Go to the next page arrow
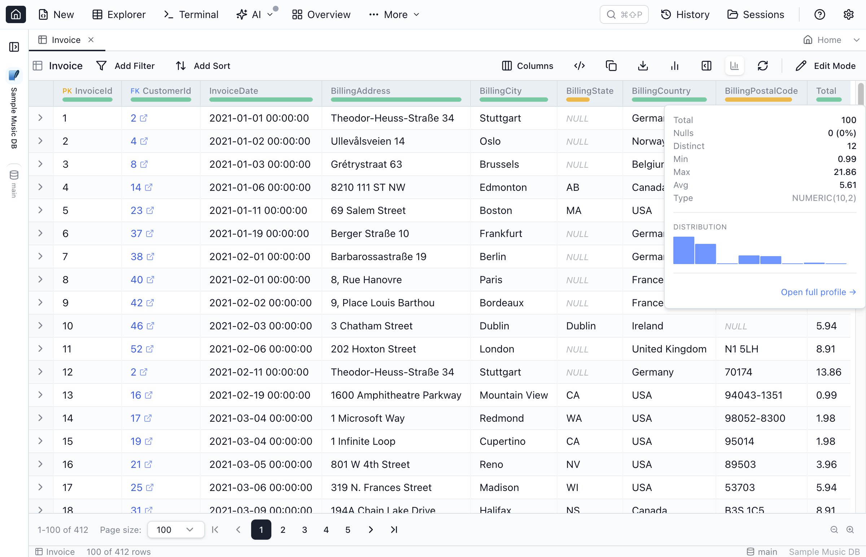This screenshot has height=557, width=866. [371, 530]
